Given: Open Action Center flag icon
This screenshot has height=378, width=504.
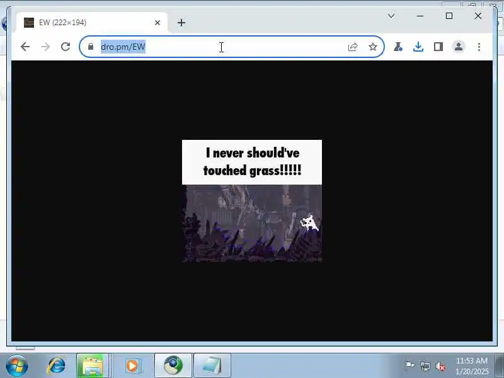Looking at the screenshot, I should point(409,366).
